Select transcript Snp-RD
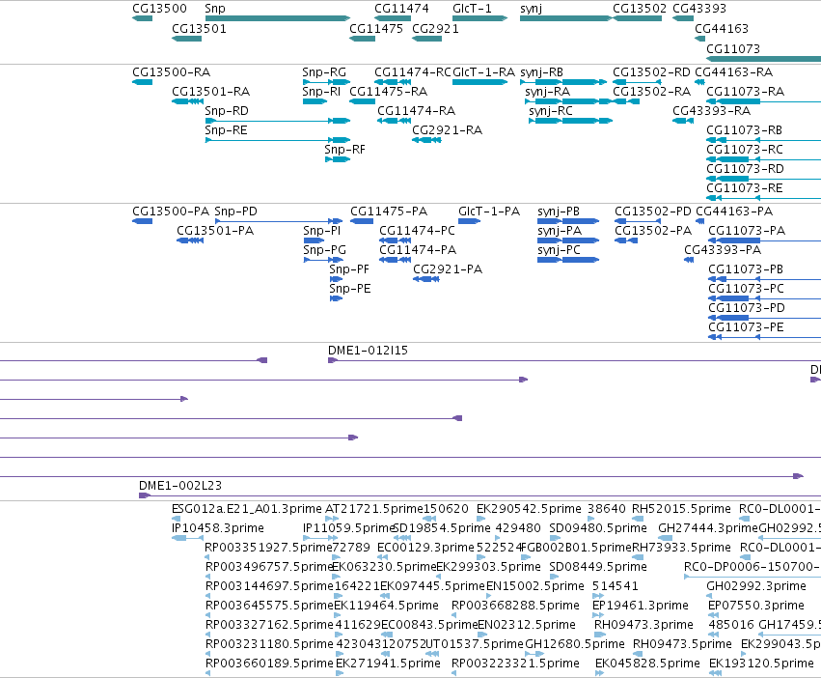The image size is (821, 678). pyautogui.click(x=278, y=121)
